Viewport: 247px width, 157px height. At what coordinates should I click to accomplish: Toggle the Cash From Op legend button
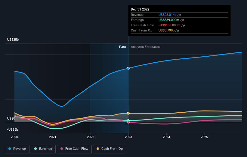point(110,149)
